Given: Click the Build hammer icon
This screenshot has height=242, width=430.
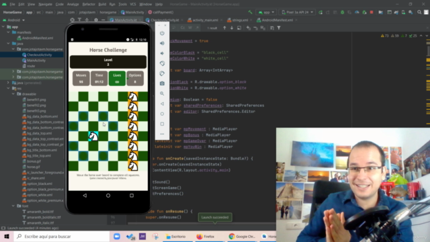Looking at the screenshot, I should tap(250, 12).
